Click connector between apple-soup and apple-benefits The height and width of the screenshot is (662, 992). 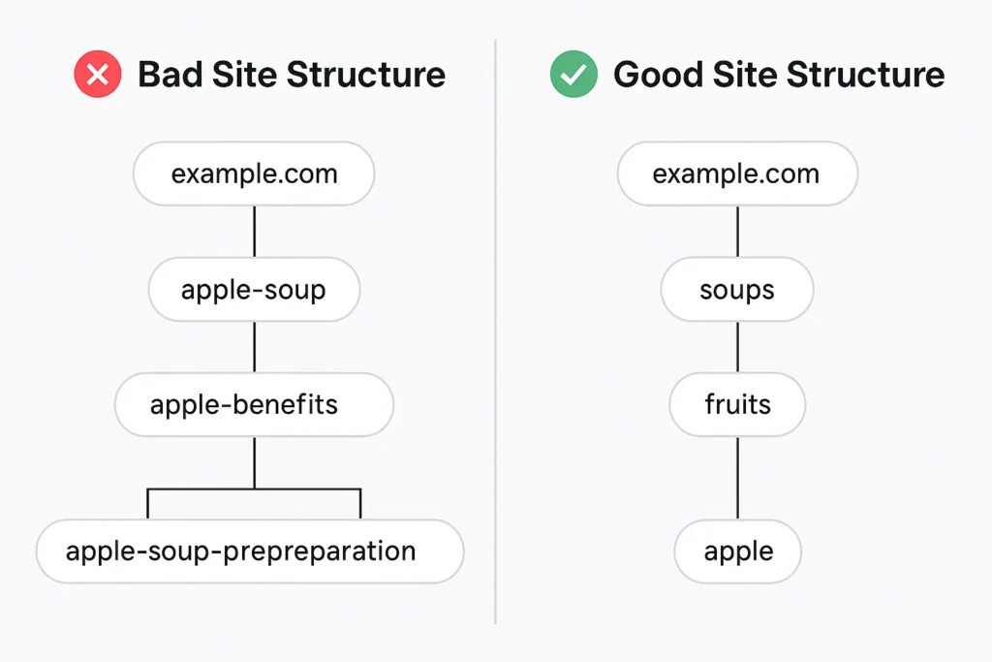click(x=255, y=347)
